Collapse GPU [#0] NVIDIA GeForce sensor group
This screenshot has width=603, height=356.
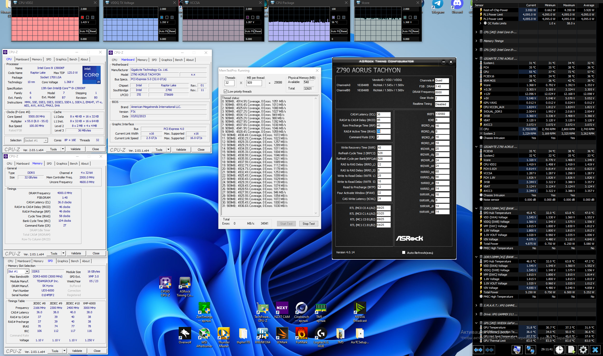pyautogui.click(x=476, y=323)
